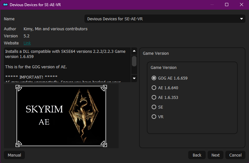Go Back to the previous step
This screenshot has height=163, width=249.
(x=197, y=155)
